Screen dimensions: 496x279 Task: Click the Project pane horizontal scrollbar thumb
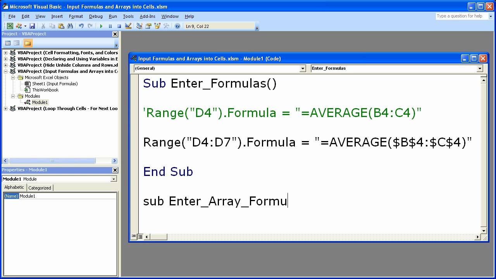point(52,161)
